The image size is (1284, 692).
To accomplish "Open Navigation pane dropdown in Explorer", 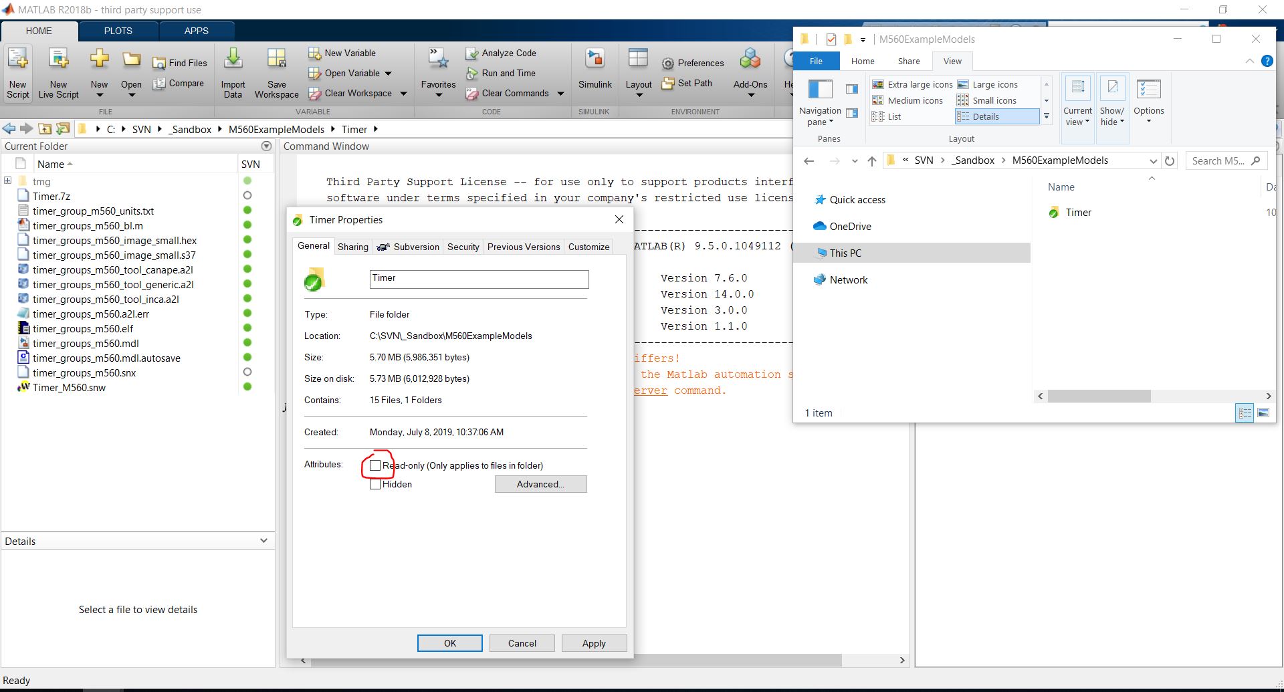I will [819, 116].
